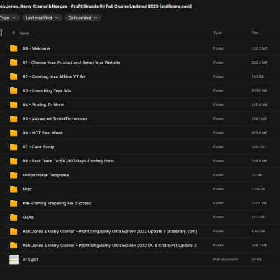Viewport: 280px width, 280px height.
Task: Click the PDF document type label
Action: (225, 260)
